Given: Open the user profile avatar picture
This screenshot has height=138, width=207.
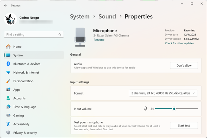Looking at the screenshot, I should [x=11, y=19].
